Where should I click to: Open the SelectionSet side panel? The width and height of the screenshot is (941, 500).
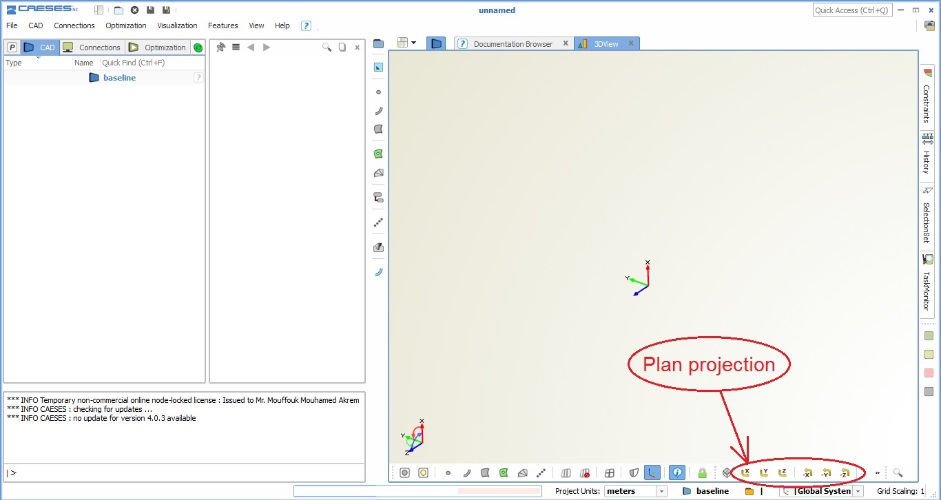[927, 216]
